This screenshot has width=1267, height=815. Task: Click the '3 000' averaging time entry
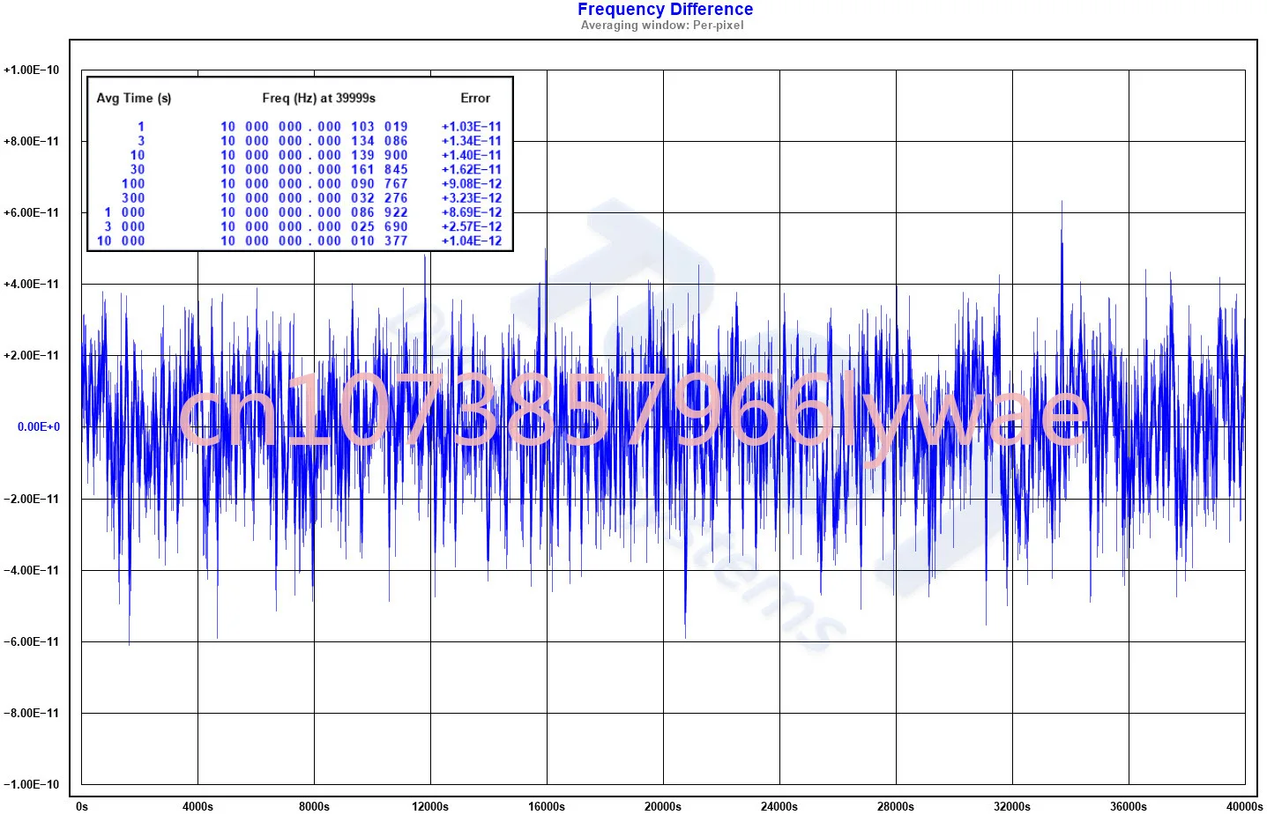[124, 226]
